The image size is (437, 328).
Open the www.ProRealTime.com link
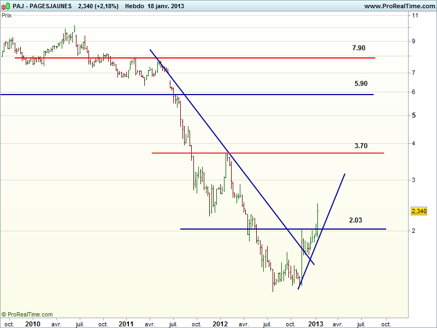click(x=399, y=5)
